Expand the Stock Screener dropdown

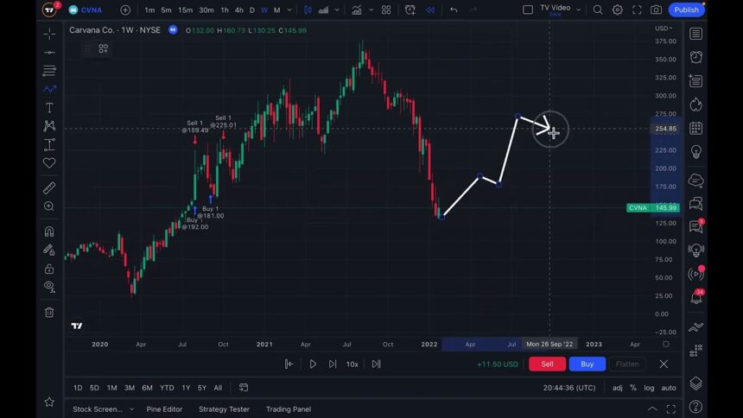pyautogui.click(x=131, y=409)
